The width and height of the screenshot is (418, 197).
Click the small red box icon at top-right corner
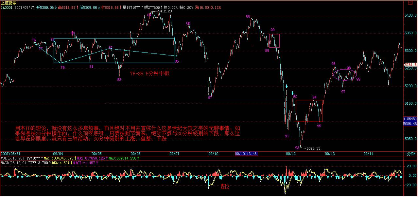[x=410, y=2]
